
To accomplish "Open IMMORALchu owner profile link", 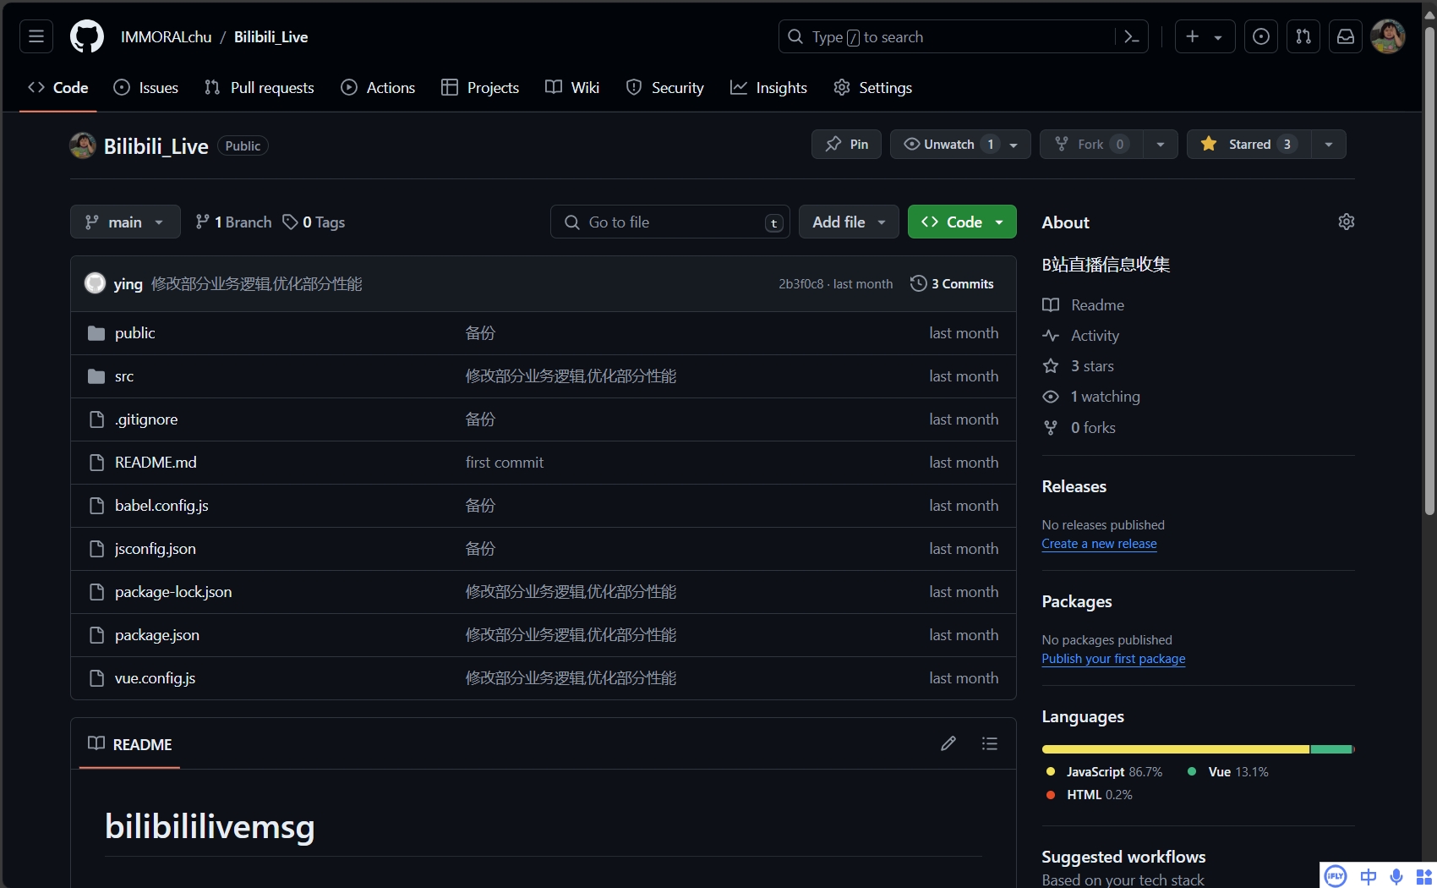I will (x=166, y=36).
